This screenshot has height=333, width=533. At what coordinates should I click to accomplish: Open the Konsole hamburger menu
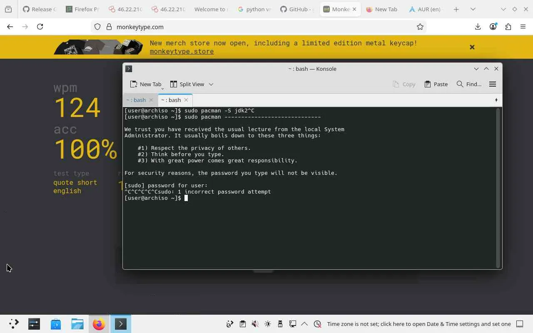(493, 84)
